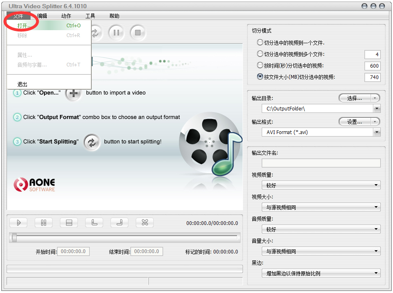Click the 设置... button for output format
This screenshot has width=393, height=293.
point(359,122)
